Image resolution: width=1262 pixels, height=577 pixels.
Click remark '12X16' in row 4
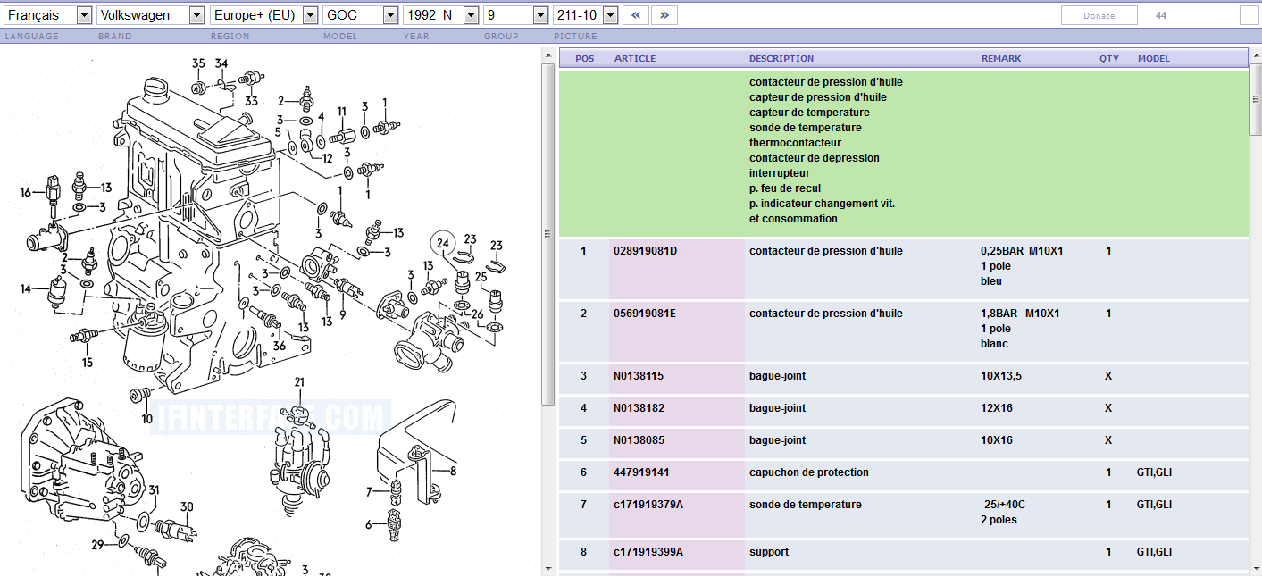997,408
